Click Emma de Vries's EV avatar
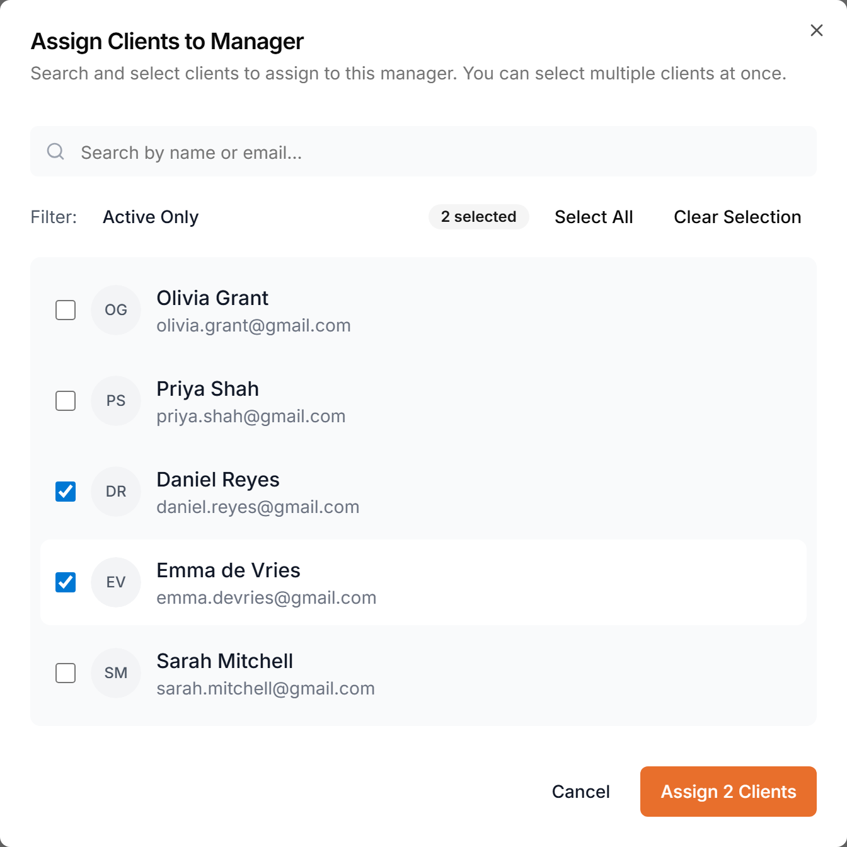The image size is (847, 847). [116, 582]
